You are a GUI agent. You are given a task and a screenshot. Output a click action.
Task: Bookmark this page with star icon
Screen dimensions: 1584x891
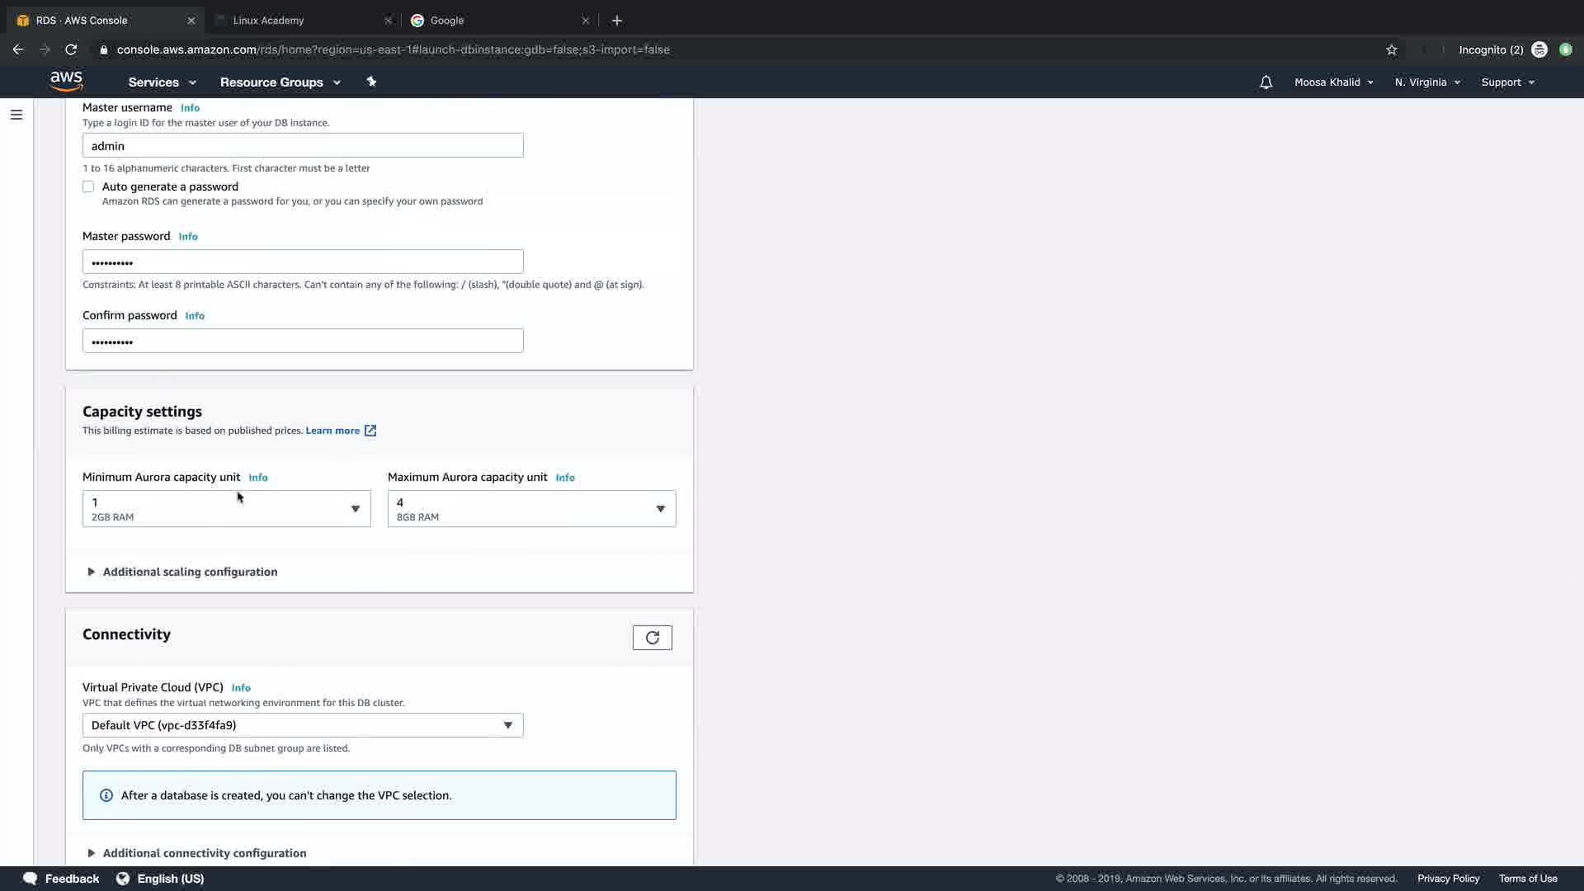click(1392, 49)
